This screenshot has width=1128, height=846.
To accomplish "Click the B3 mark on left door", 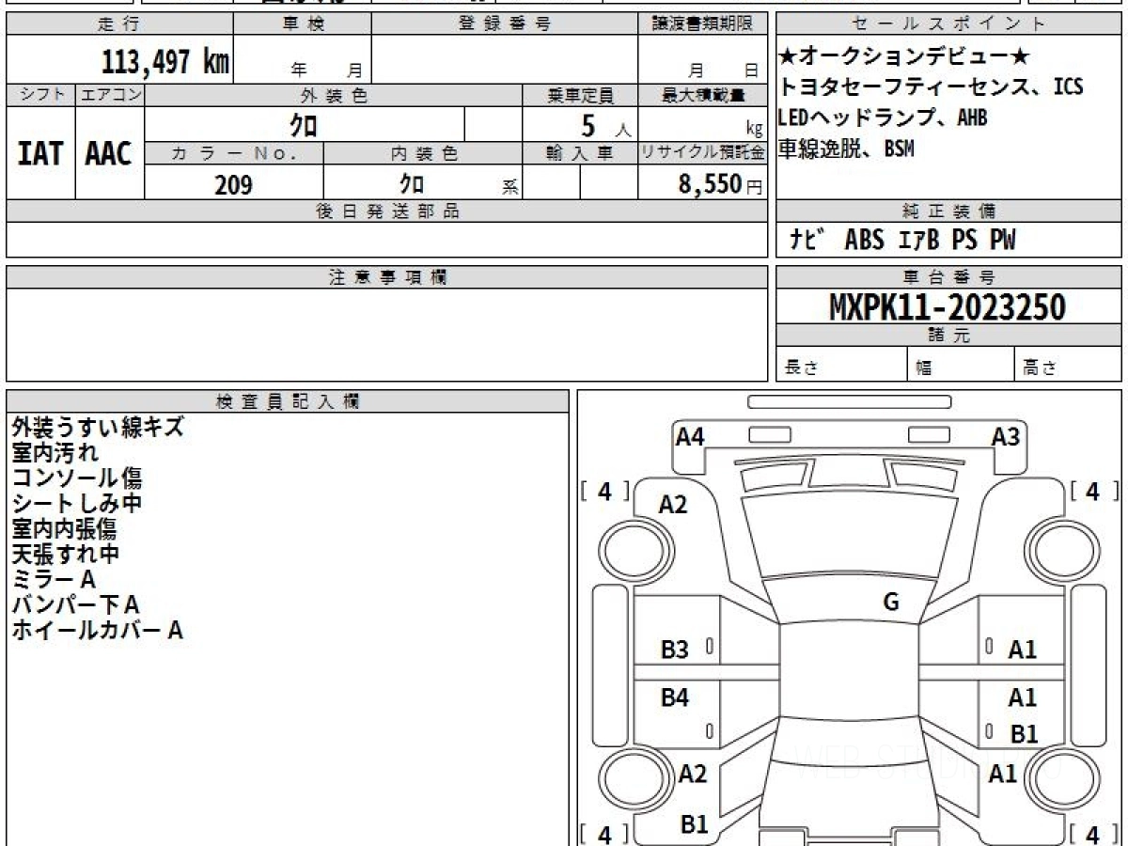I will [675, 649].
